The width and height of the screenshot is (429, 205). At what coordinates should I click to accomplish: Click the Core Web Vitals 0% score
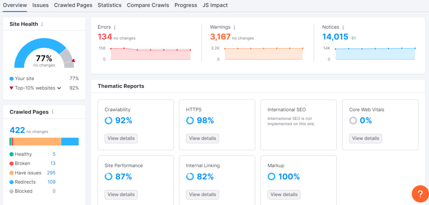click(366, 120)
